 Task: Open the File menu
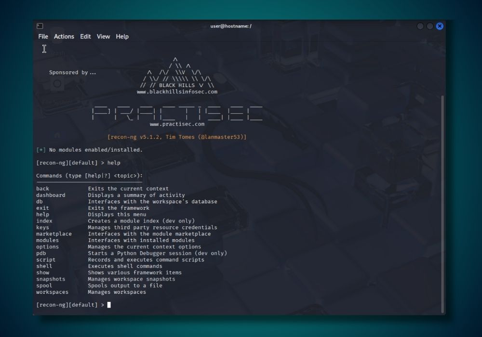43,37
